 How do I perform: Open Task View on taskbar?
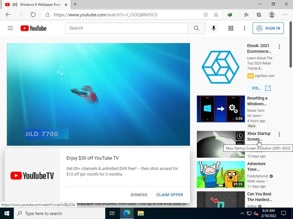(x=112, y=213)
